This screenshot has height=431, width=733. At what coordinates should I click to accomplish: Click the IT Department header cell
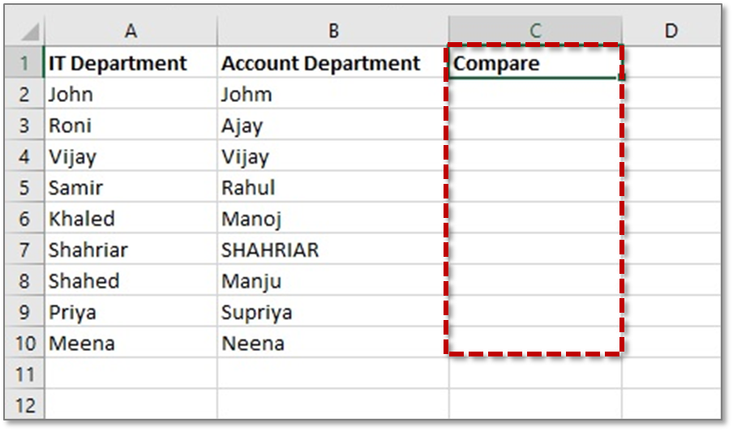131,62
